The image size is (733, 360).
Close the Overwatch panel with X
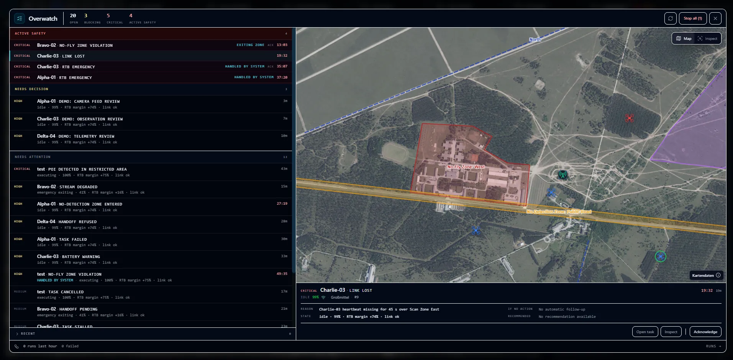pyautogui.click(x=715, y=18)
